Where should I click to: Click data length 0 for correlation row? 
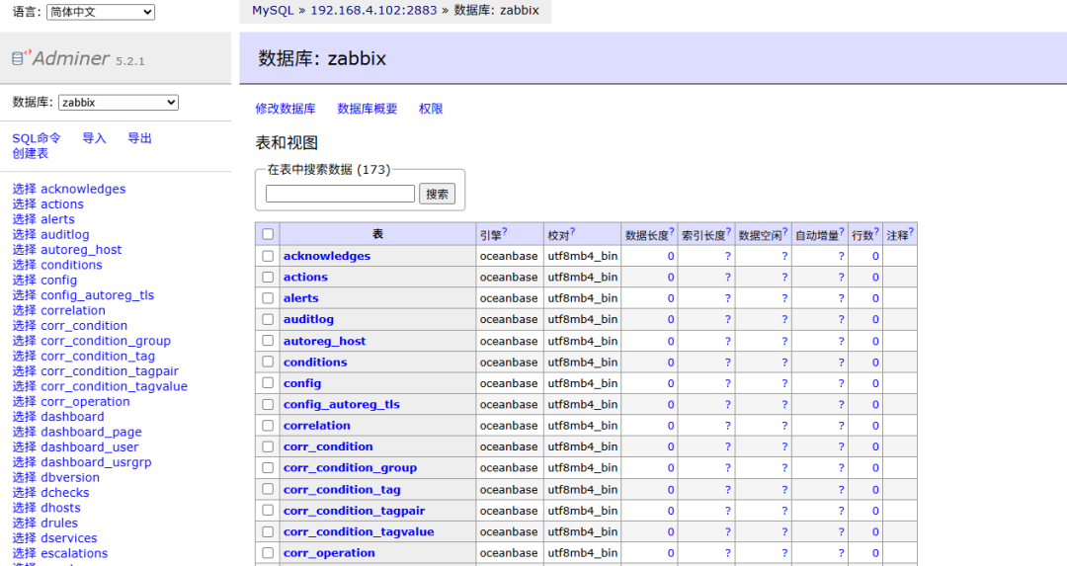tap(670, 426)
